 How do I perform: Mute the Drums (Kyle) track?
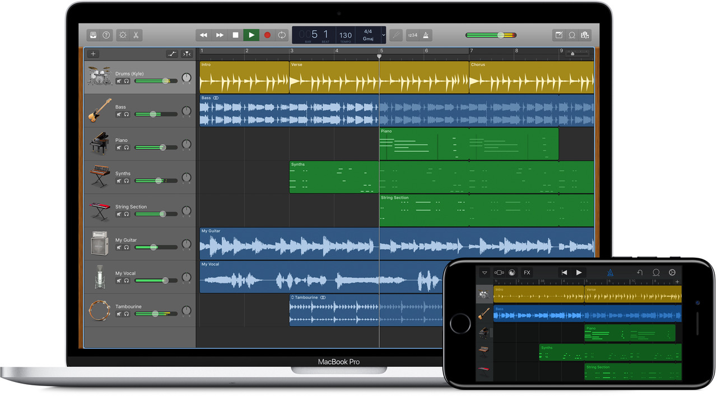click(x=119, y=81)
